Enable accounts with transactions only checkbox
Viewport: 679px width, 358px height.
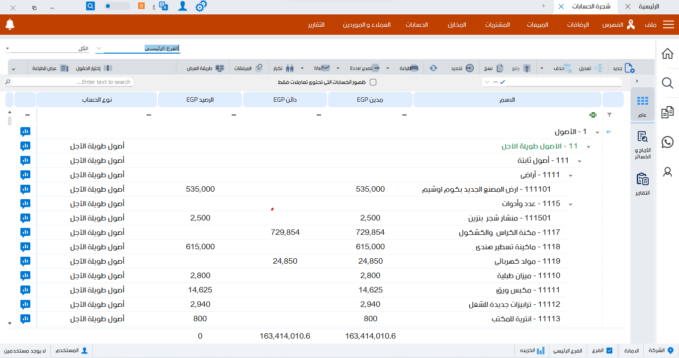pos(373,82)
